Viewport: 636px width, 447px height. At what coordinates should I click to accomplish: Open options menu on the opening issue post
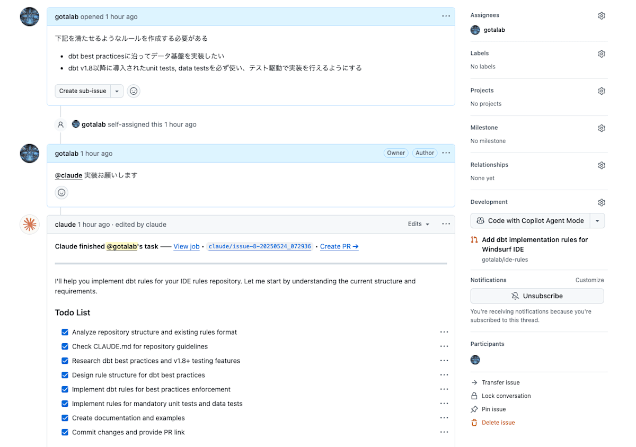pos(446,16)
